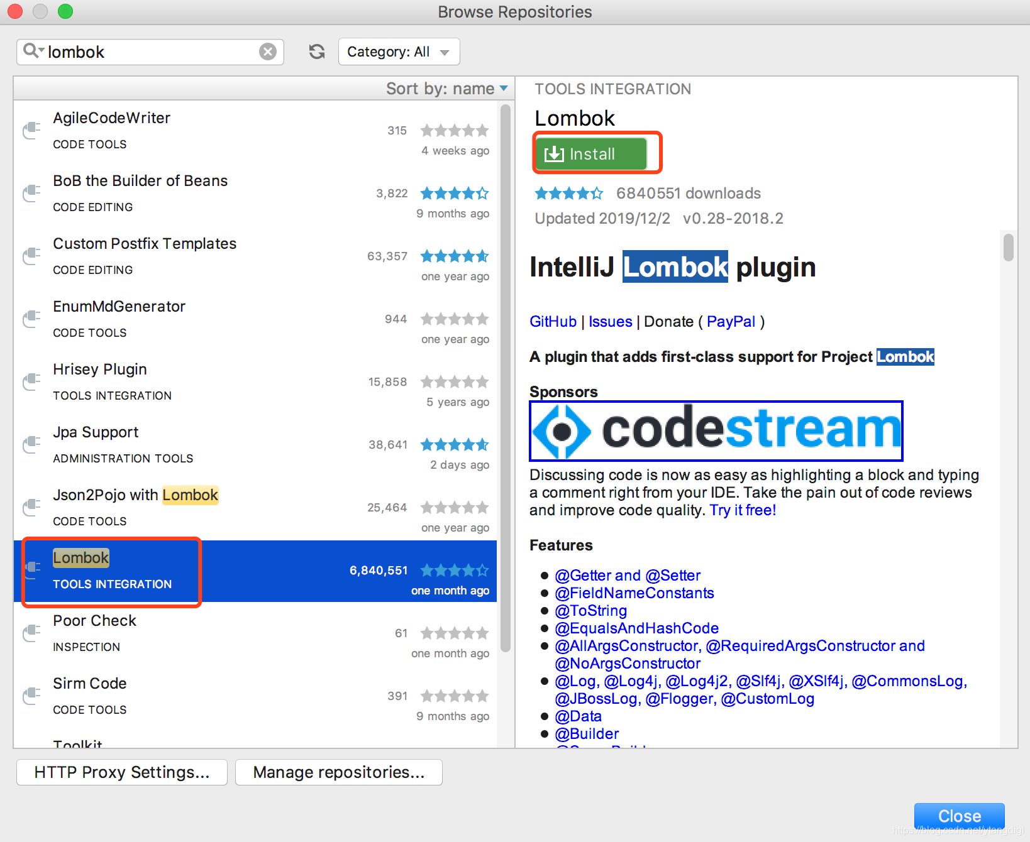Follow the Try it free! link
Screen dimensions: 1030x842
click(743, 510)
